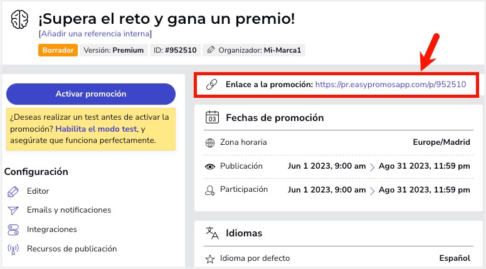Click the translate icon beside Idiomas
This screenshot has height=269, width=486.
pyautogui.click(x=212, y=233)
